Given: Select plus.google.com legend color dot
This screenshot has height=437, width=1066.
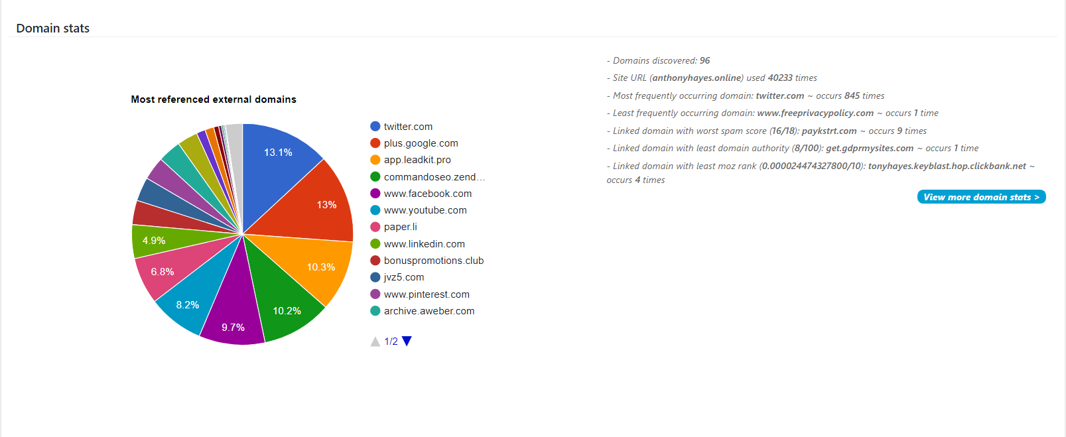Looking at the screenshot, I should click(x=375, y=143).
